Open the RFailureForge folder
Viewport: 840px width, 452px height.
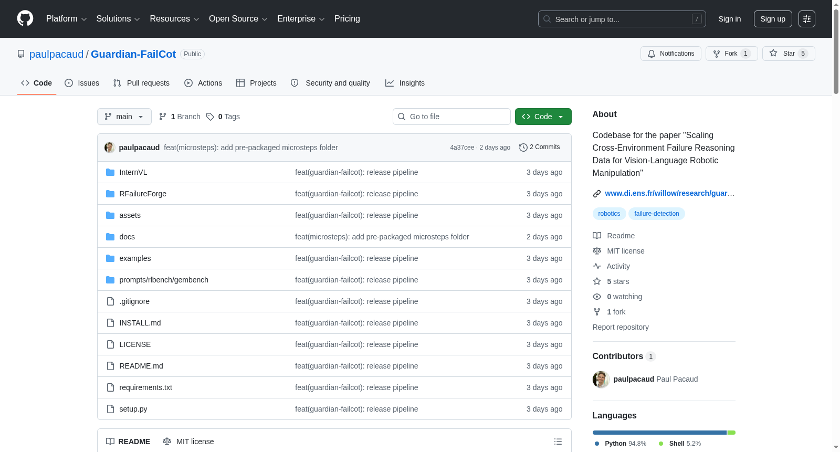click(143, 194)
